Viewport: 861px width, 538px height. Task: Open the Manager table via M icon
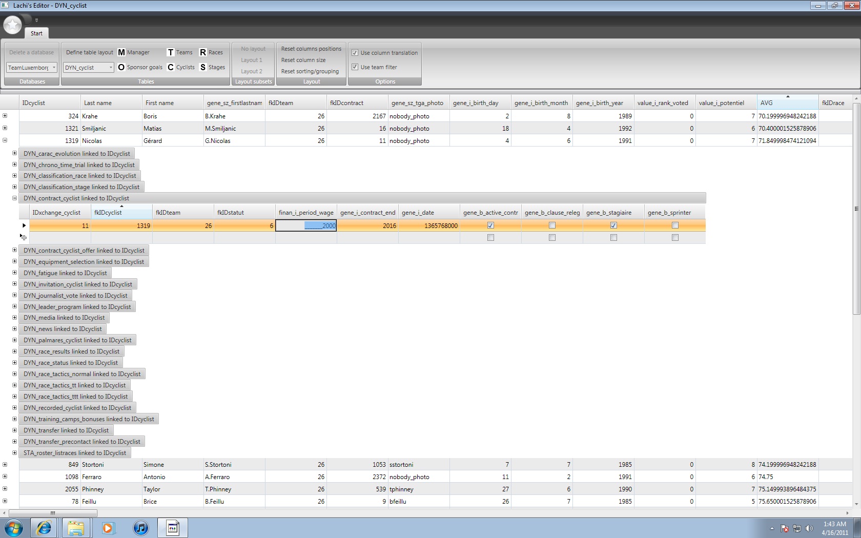point(121,52)
